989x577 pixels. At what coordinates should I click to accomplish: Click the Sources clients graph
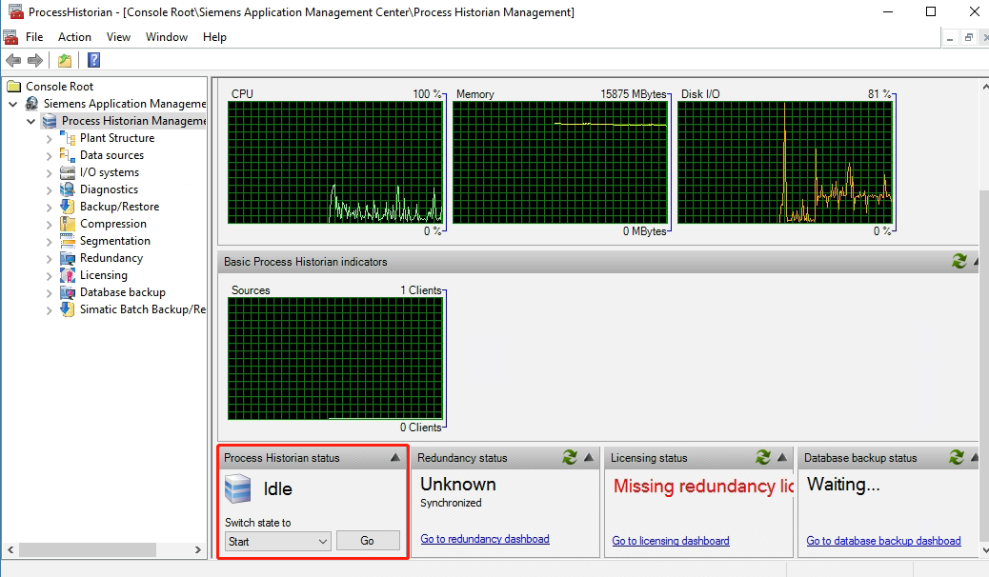tap(335, 358)
